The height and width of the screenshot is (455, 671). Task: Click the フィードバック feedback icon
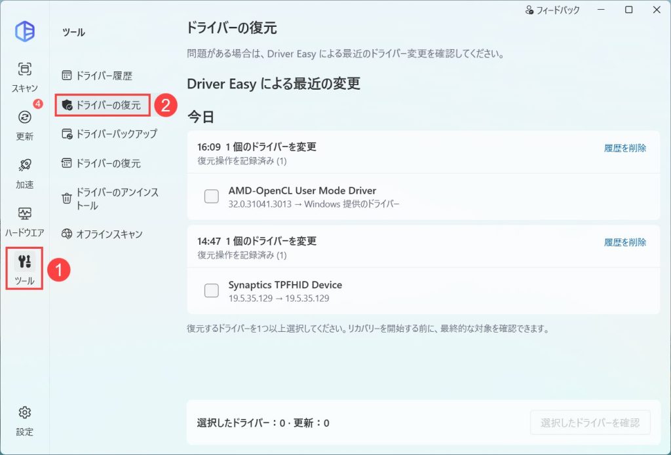[x=529, y=10]
